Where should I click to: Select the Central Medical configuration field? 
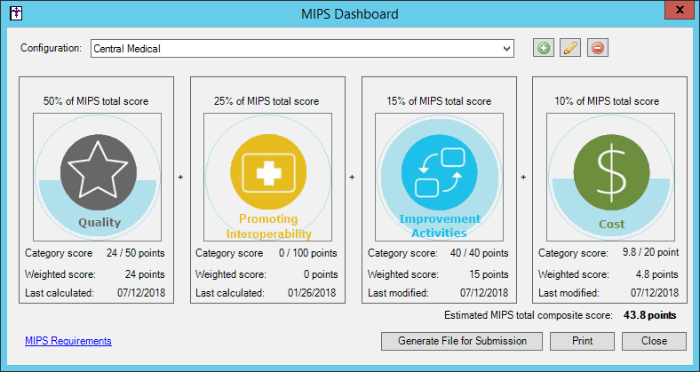click(x=293, y=48)
